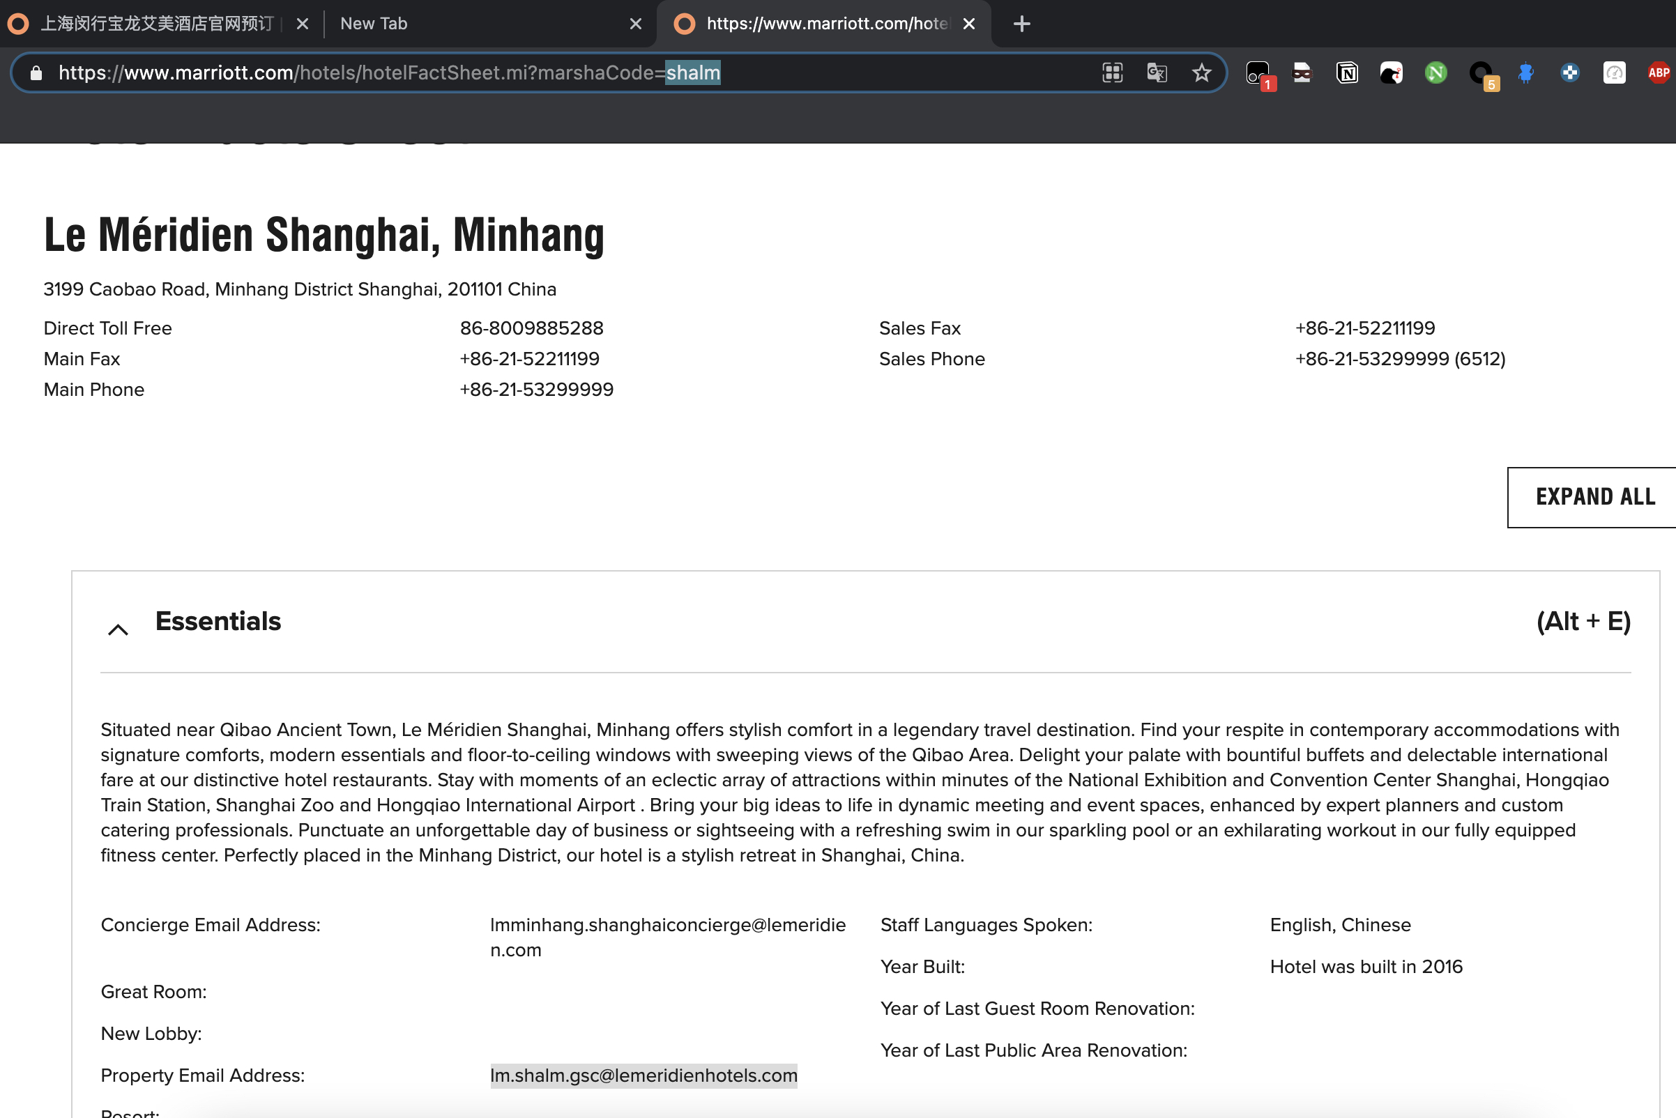Click the Main Fax number +86-21-52211199

pos(530,359)
